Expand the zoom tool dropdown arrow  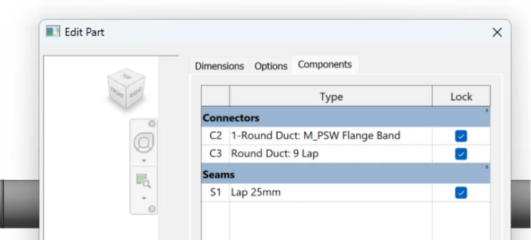tap(144, 198)
